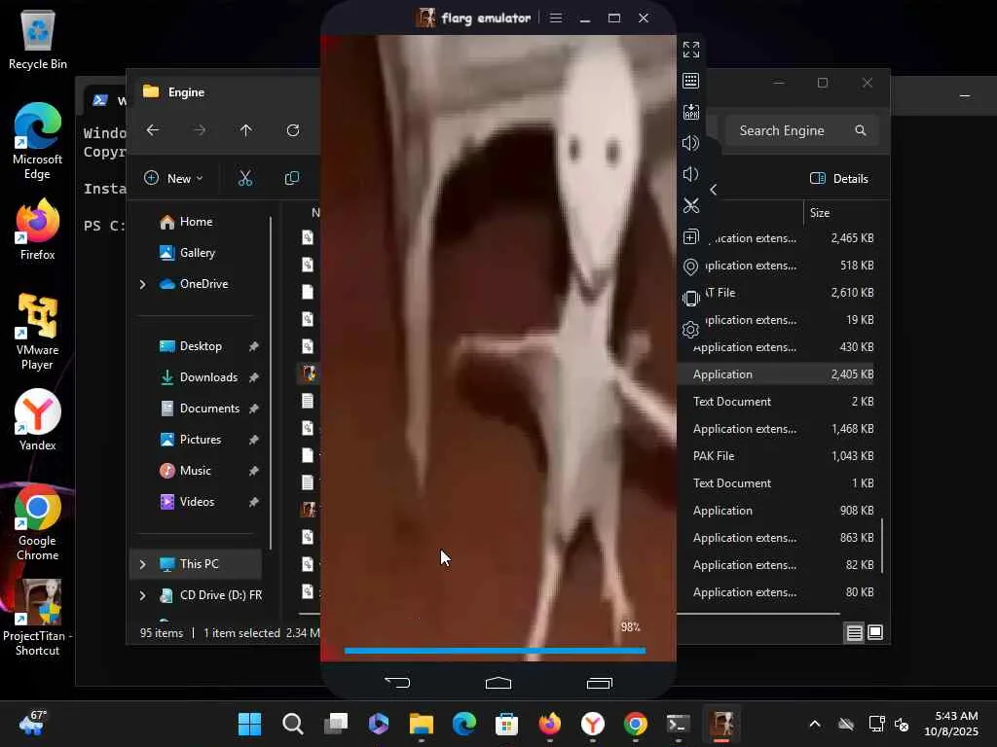Screen dimensions: 997x747
Task: Sort by the Size column header
Action: click(820, 213)
